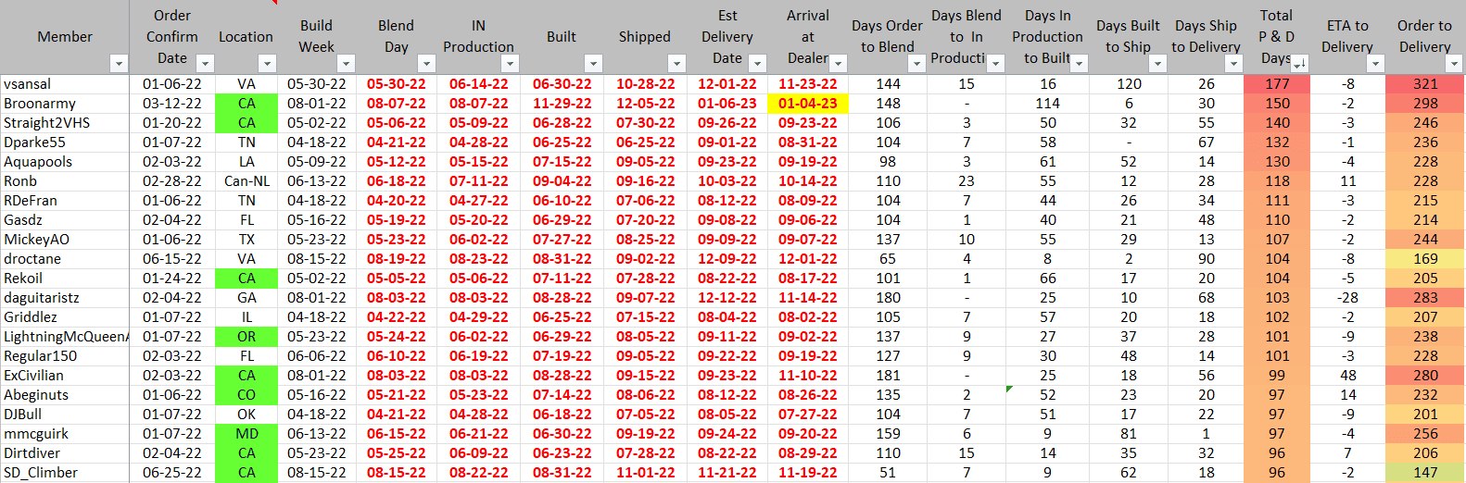Open the Build Week filter dropdown

click(346, 64)
